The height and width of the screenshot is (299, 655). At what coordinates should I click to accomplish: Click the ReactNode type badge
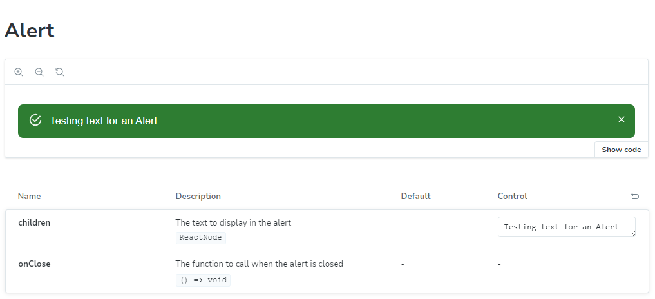coord(200,238)
